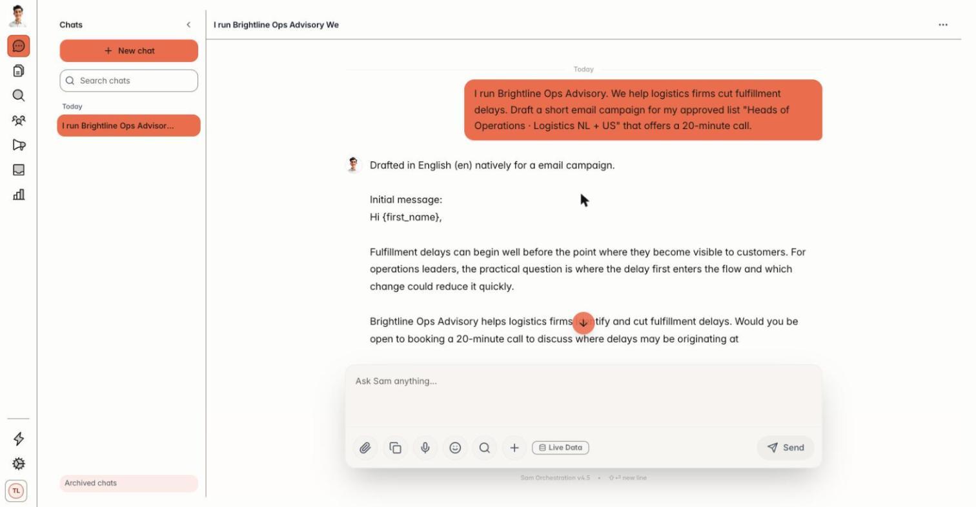Open the campaigns megaphone sidebar icon
The image size is (976, 507).
18,145
